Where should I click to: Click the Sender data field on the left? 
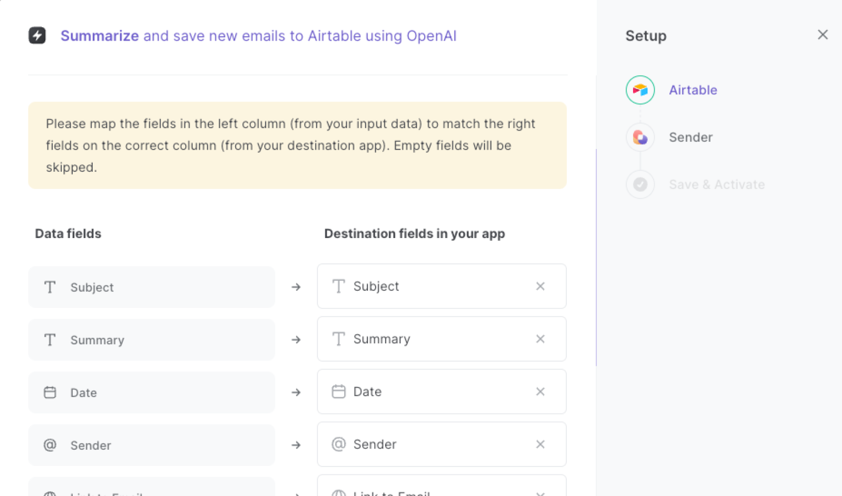152,445
